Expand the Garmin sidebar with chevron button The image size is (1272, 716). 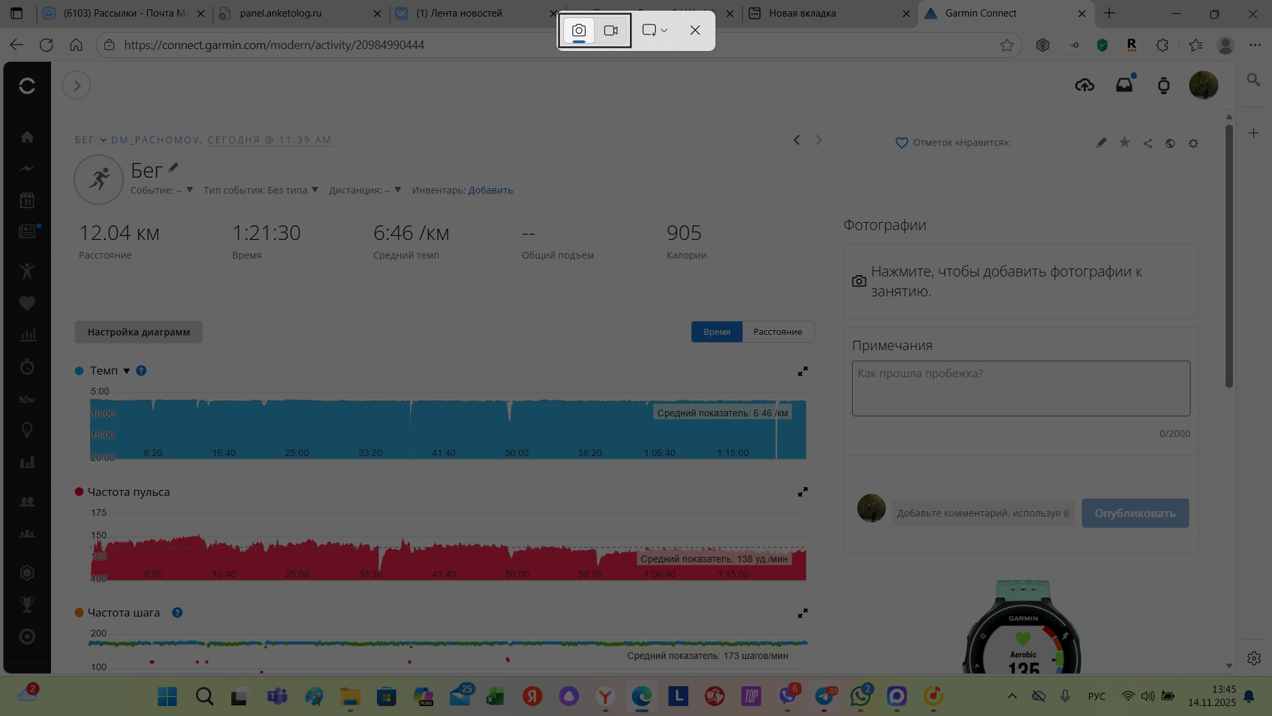tap(76, 86)
